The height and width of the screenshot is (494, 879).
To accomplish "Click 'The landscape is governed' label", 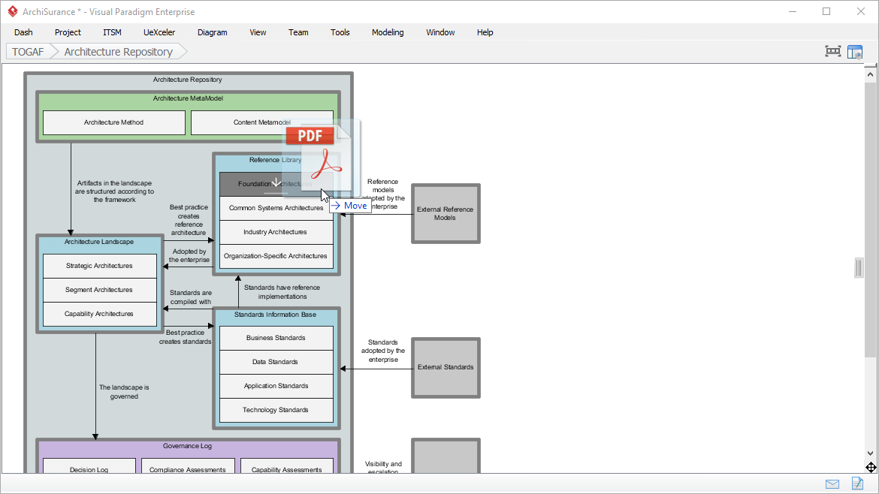I will click(x=124, y=391).
